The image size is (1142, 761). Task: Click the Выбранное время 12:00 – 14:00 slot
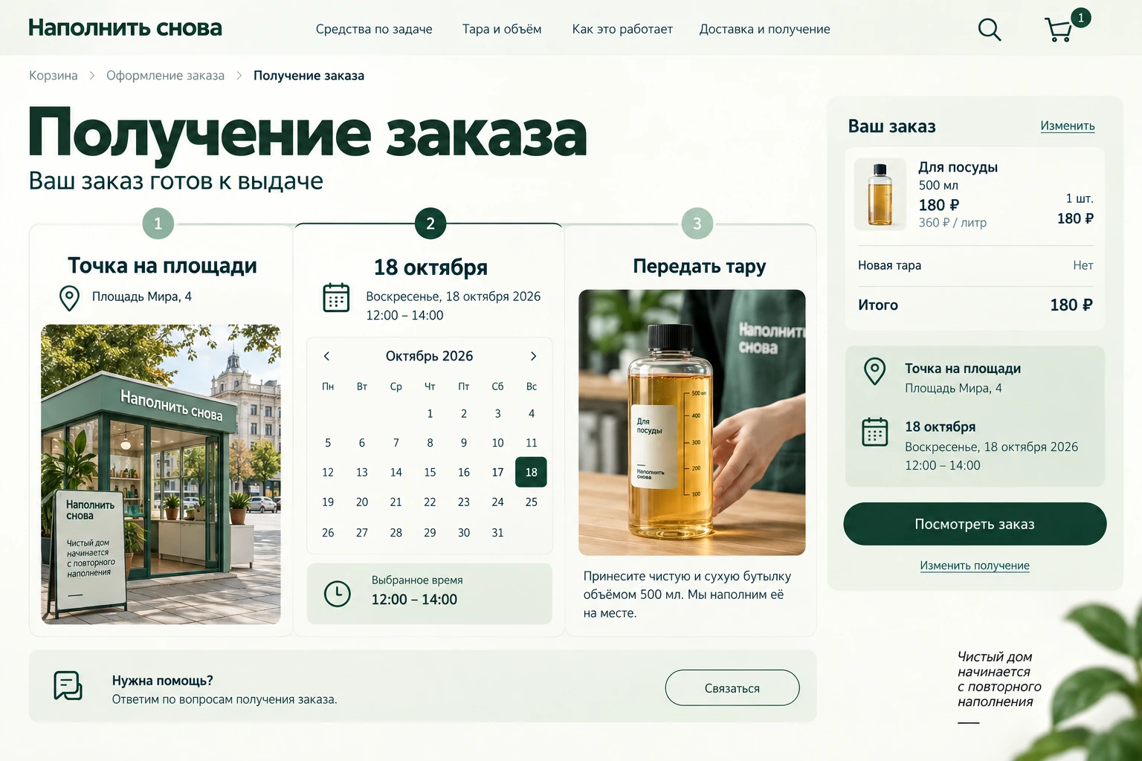(430, 593)
